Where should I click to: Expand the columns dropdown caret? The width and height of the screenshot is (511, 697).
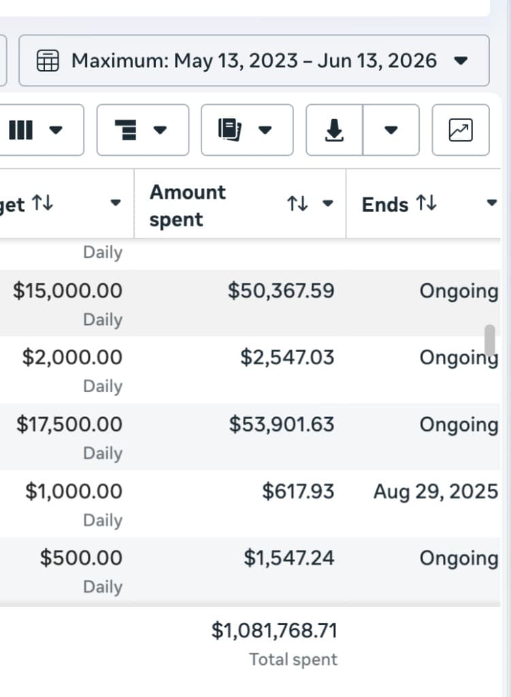tap(56, 130)
